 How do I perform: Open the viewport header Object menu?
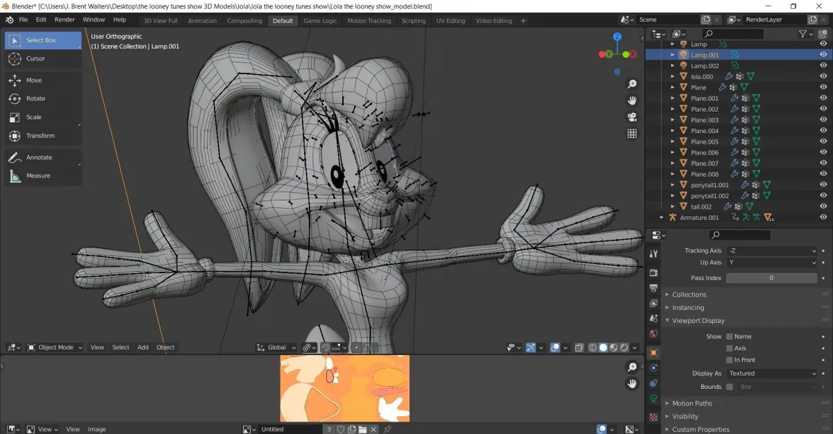pos(165,347)
